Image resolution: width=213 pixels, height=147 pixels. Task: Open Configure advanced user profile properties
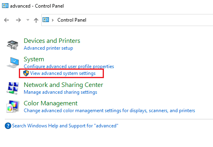[69, 66]
